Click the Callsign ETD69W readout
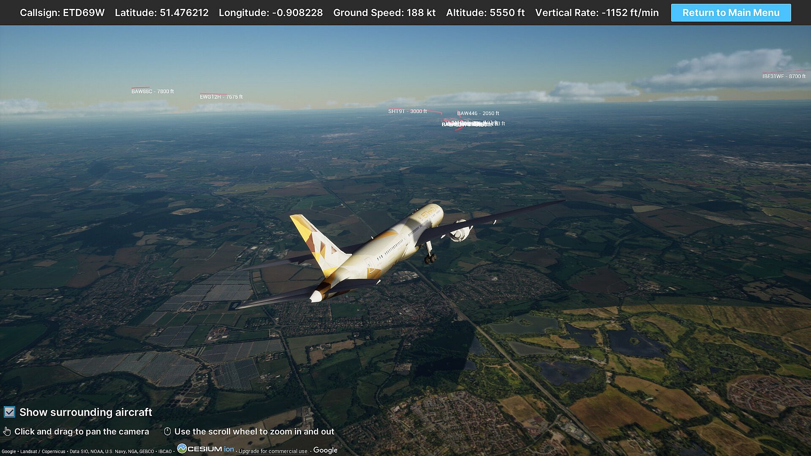This screenshot has width=811, height=456. [x=62, y=13]
